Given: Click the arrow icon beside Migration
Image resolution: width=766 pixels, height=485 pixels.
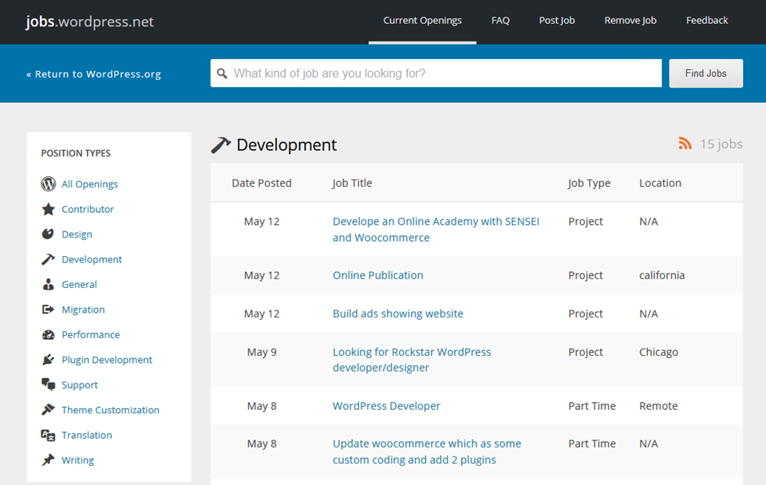Looking at the screenshot, I should pyautogui.click(x=47, y=310).
